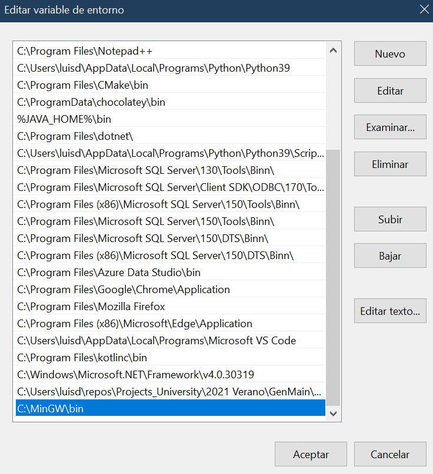Click the Nuevo button

[390, 53]
